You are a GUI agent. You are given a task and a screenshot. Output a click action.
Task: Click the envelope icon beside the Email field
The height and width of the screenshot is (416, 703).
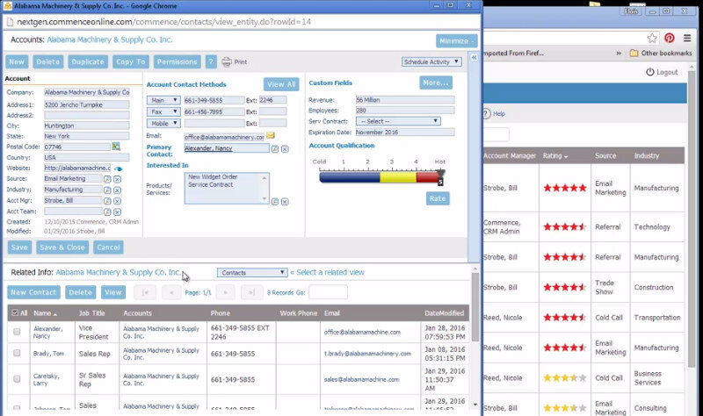[272, 136]
